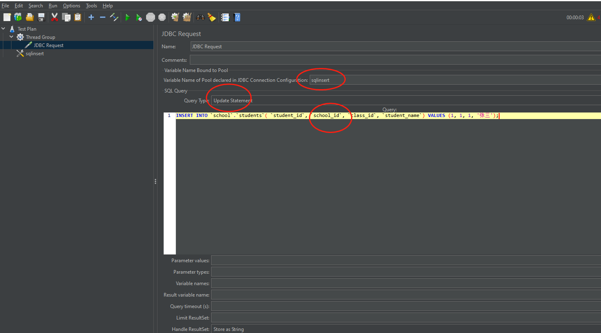This screenshot has height=333, width=601.
Task: Click the Save floppy disk icon
Action: [41, 17]
